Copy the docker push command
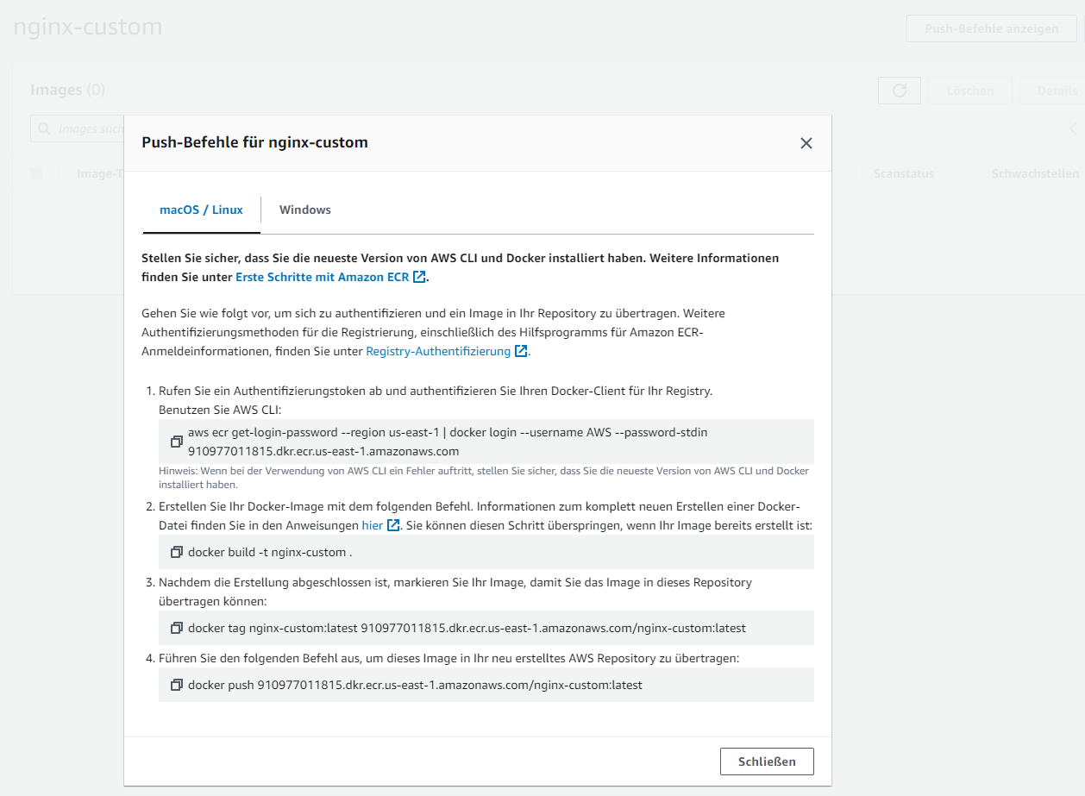1085x796 pixels. click(x=177, y=685)
